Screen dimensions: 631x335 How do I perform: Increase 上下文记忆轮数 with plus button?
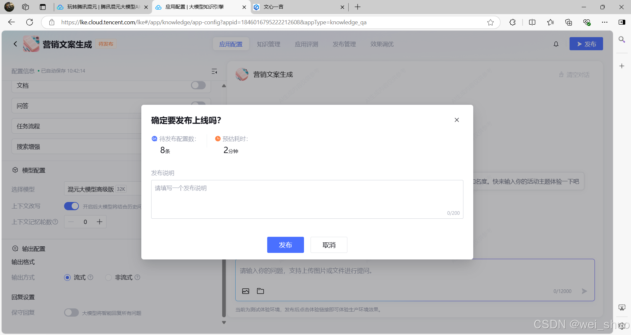tap(100, 222)
